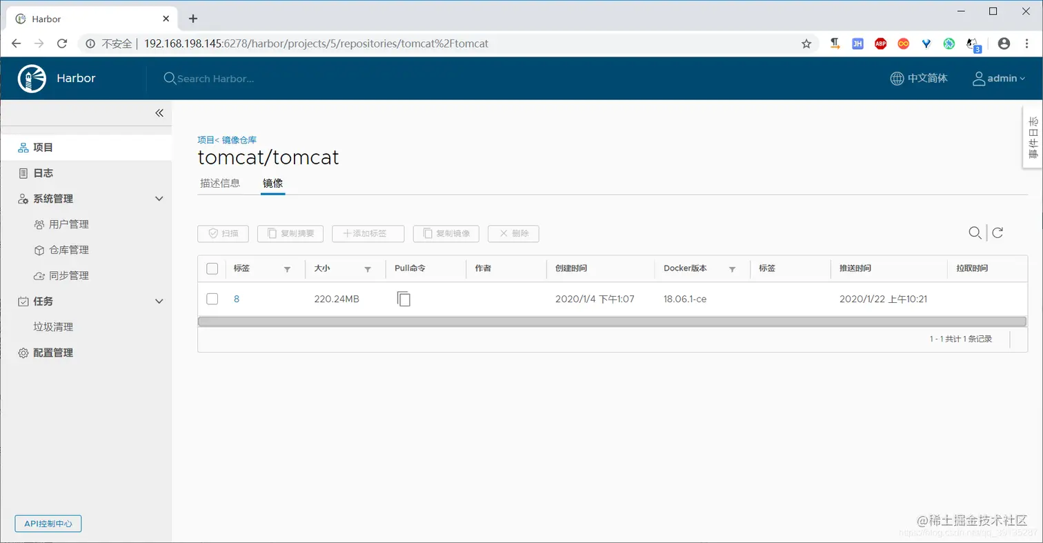Click the orange infinity extension icon
This screenshot has width=1043, height=543.
[x=903, y=43]
